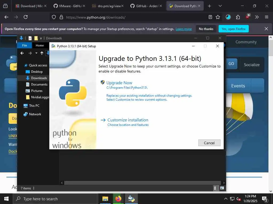This screenshot has width=273, height=204.
Task: Open a new Firefox tab
Action: (x=210, y=6)
